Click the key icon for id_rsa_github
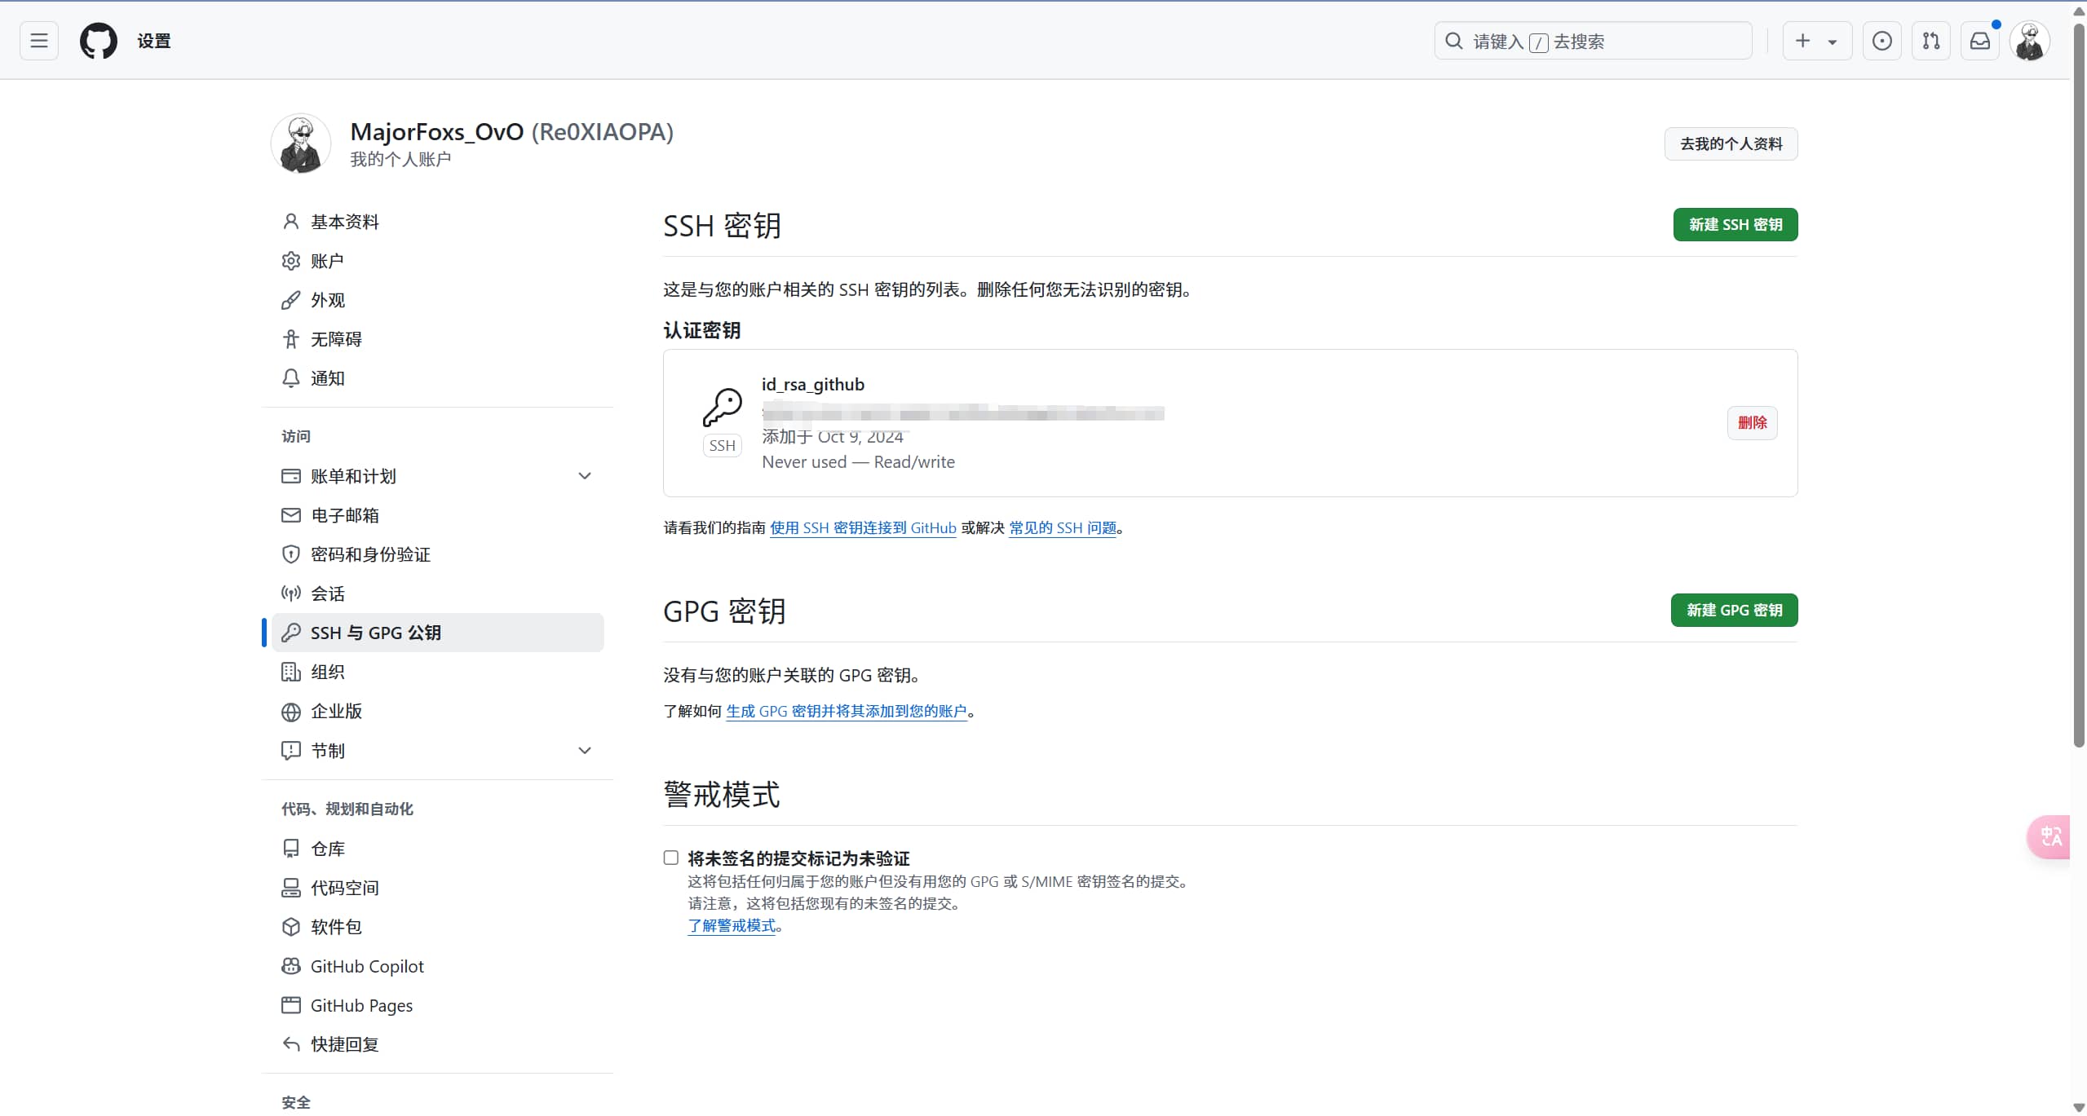This screenshot has height=1116, width=2087. point(723,407)
